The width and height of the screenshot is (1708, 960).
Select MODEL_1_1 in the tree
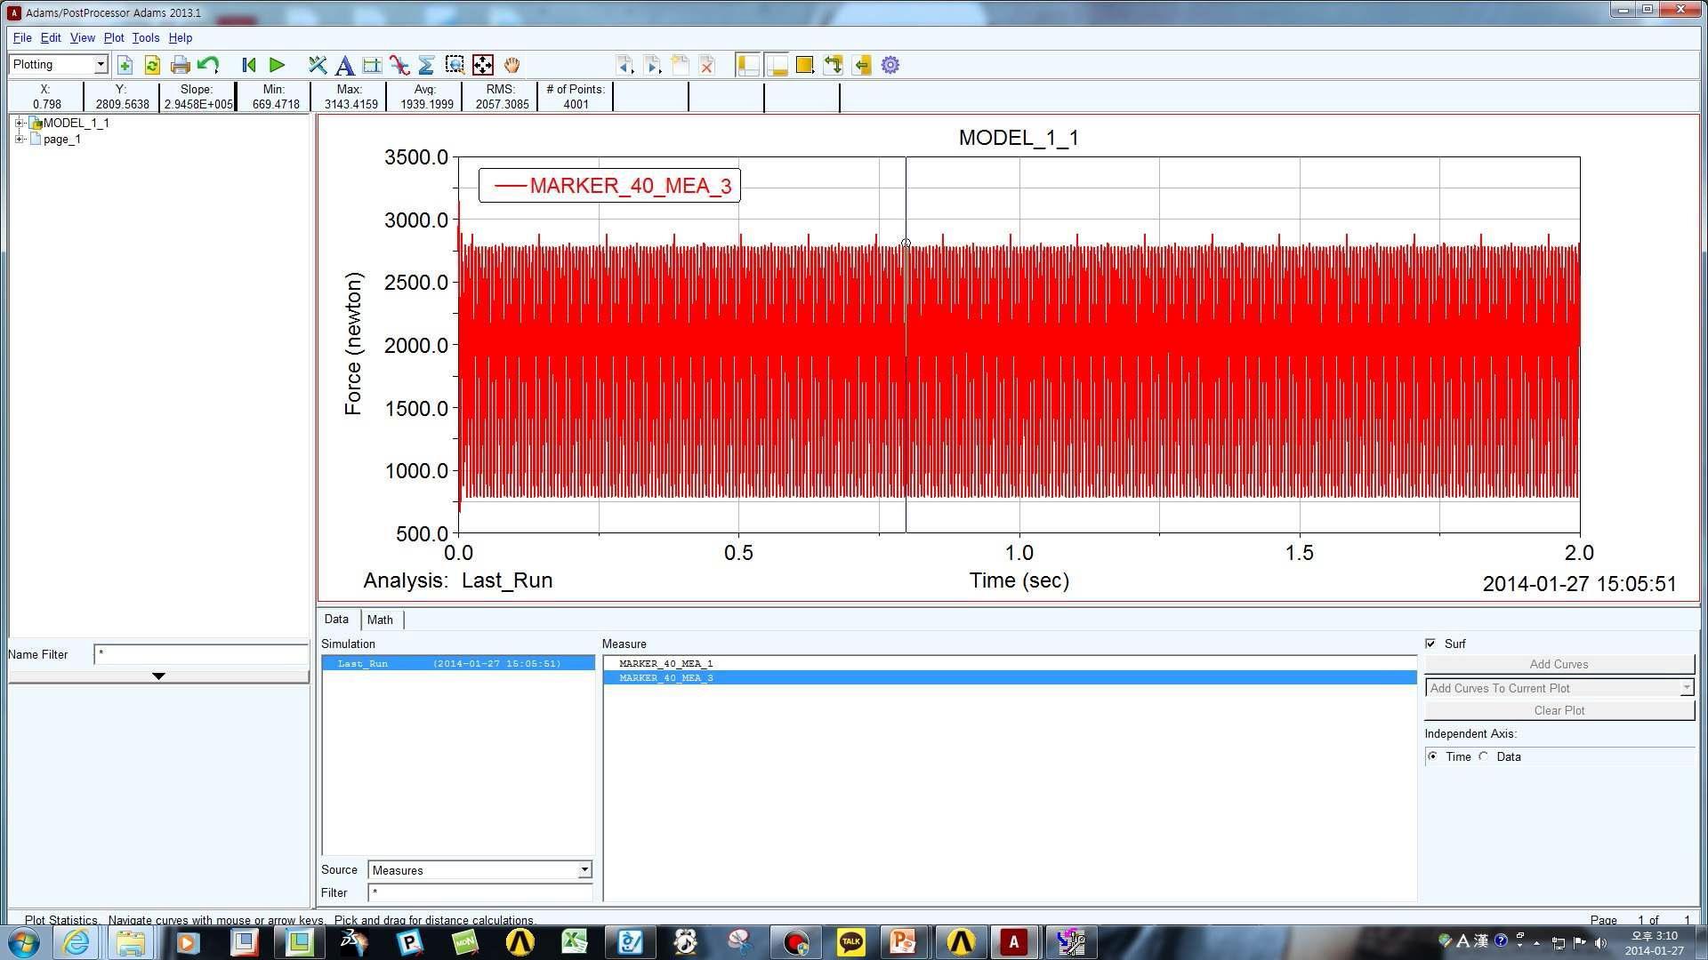[76, 123]
